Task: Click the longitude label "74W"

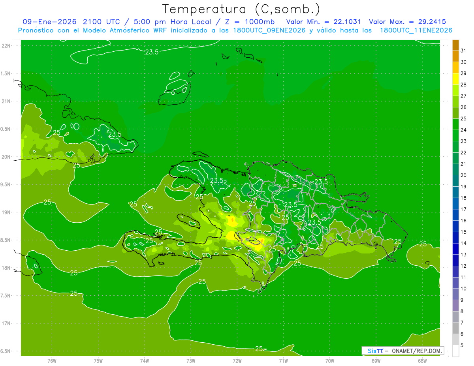Action: pyautogui.click(x=145, y=360)
